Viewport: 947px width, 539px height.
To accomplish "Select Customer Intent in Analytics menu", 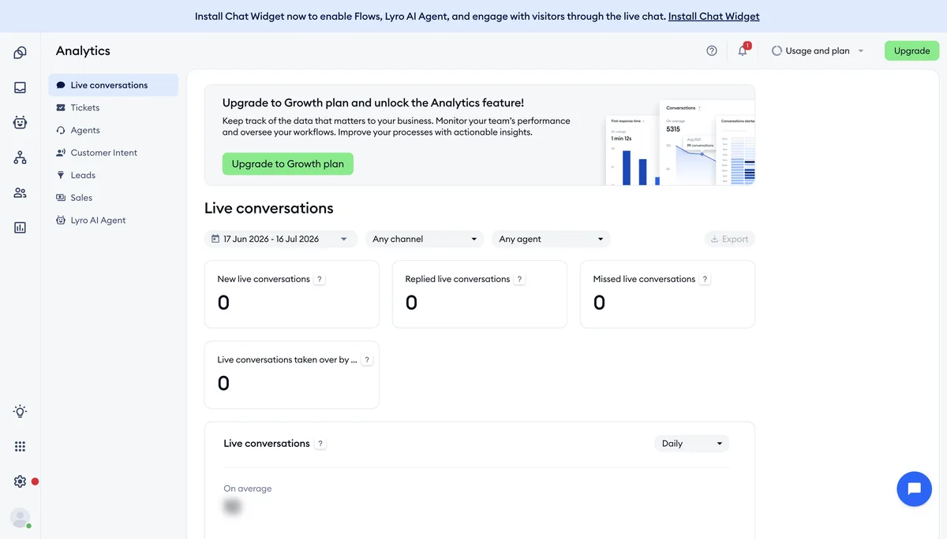I will coord(113,153).
